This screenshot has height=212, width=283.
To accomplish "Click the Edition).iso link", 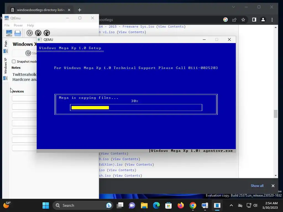I will click(x=111, y=165).
